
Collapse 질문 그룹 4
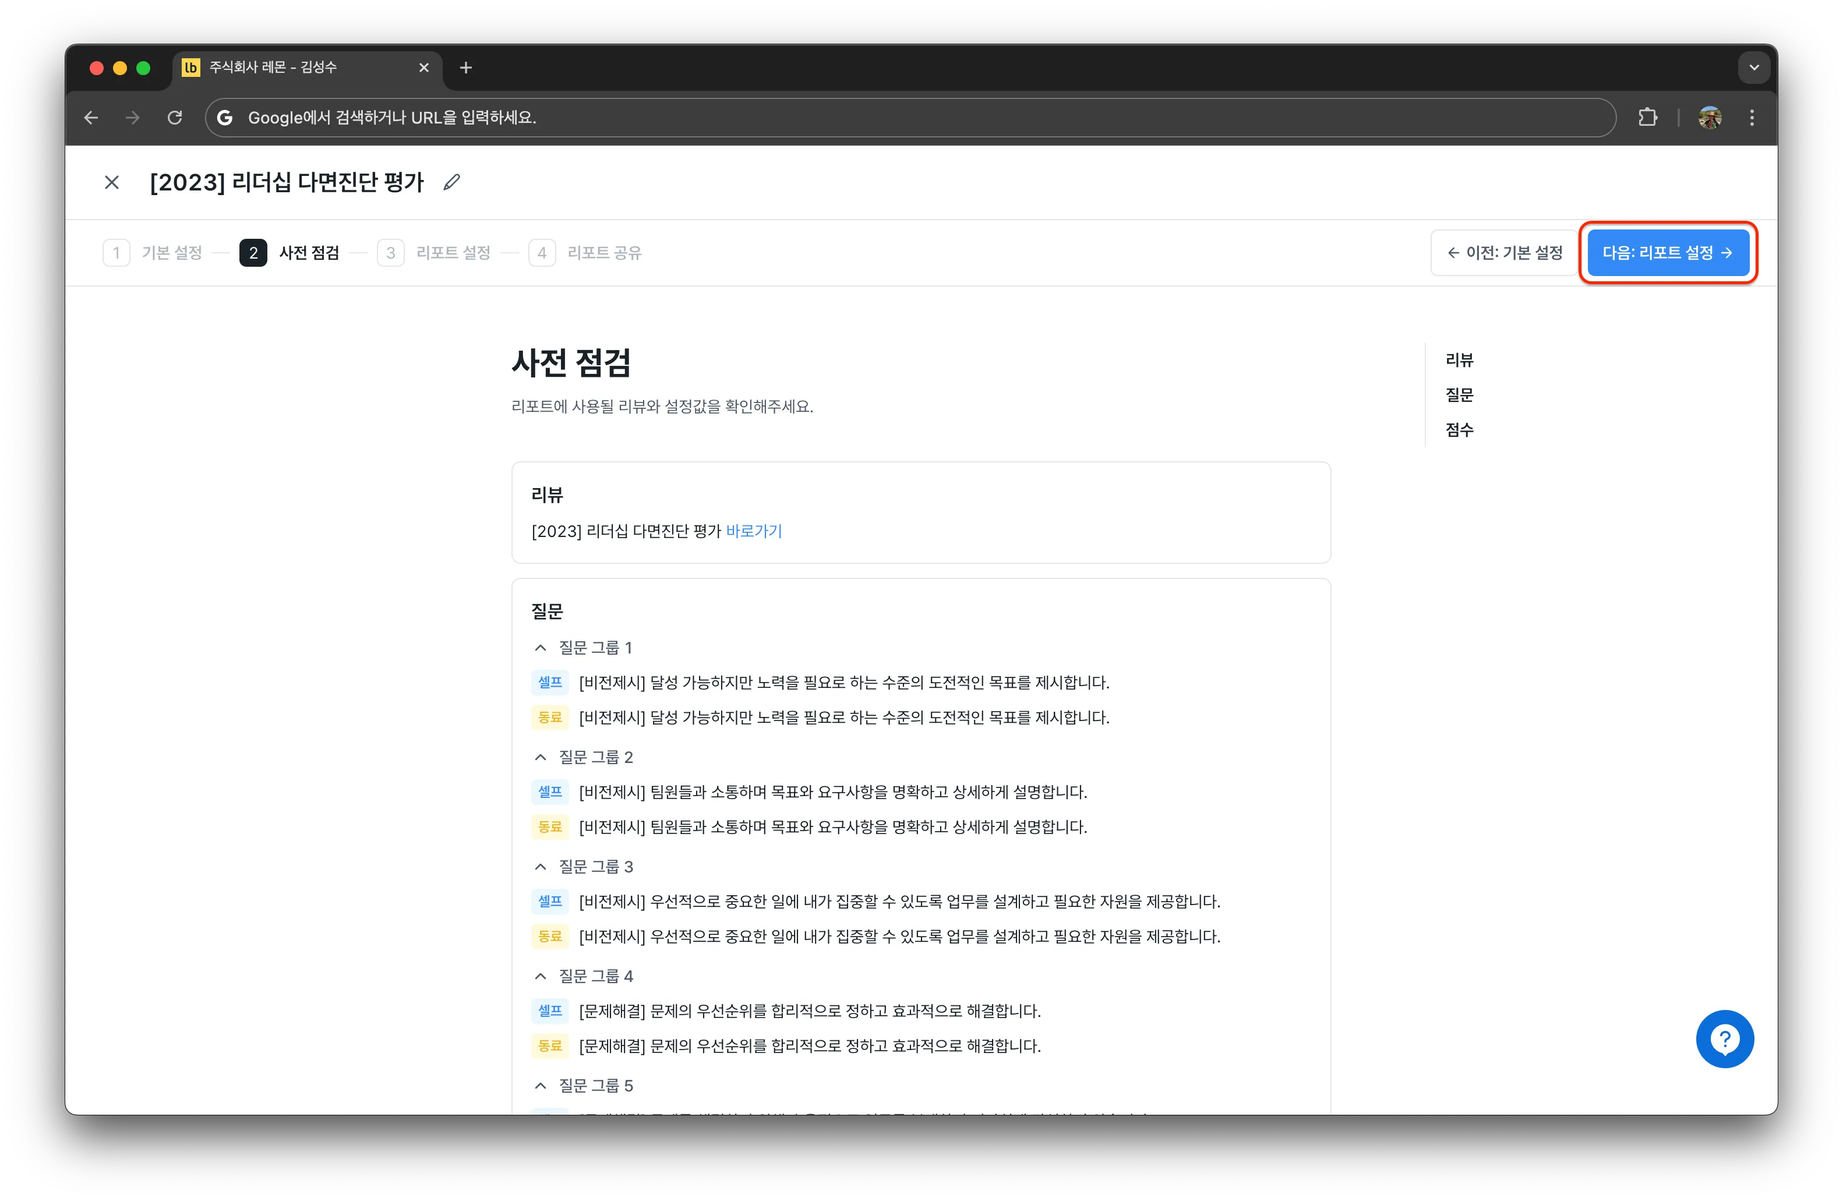pos(541,976)
